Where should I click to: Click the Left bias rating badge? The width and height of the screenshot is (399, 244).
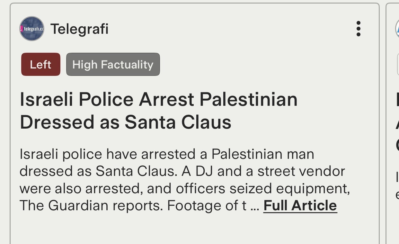pos(41,64)
